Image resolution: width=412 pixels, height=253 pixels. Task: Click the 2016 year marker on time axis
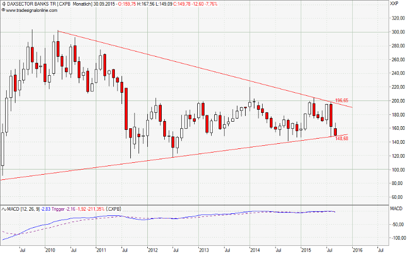(x=356, y=250)
